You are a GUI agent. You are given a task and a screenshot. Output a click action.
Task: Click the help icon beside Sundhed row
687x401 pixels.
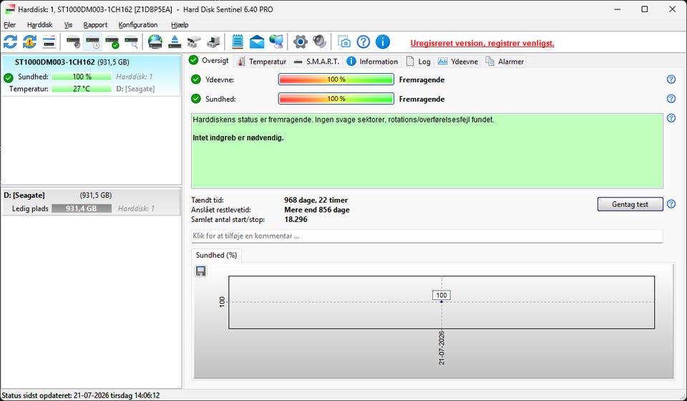tap(671, 99)
